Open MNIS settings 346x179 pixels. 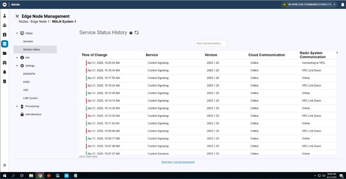coord(26,82)
